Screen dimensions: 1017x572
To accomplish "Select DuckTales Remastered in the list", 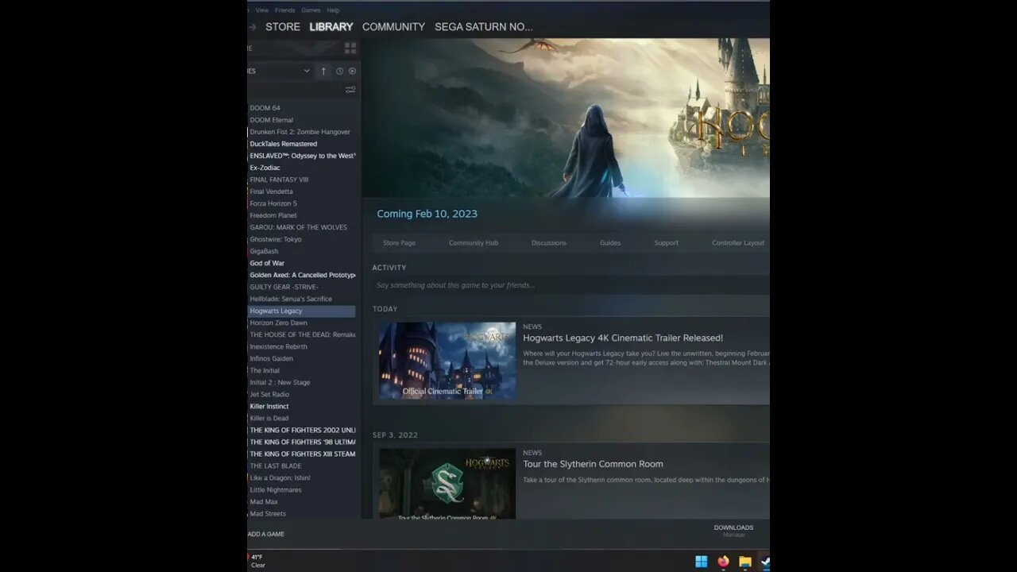I will [x=284, y=144].
